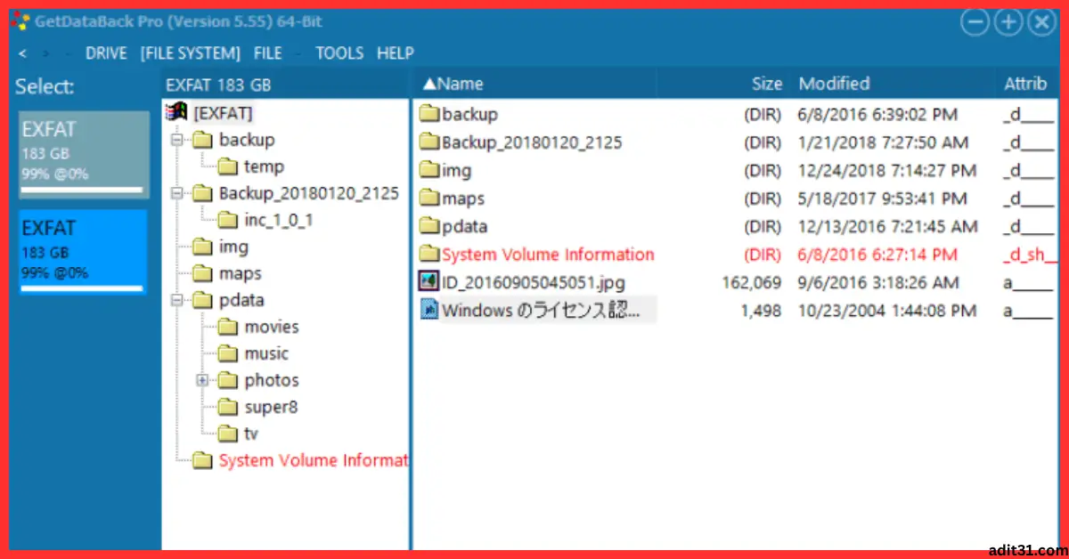This screenshot has height=559, width=1069.
Task: Collapse the Backup_20180120_2125 tree node
Action: pos(176,193)
